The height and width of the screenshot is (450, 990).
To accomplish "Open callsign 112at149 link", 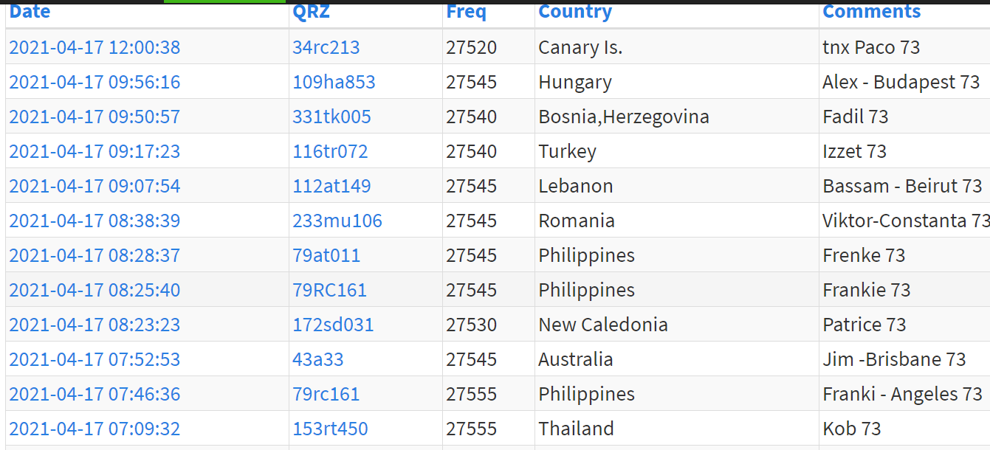I will 331,186.
